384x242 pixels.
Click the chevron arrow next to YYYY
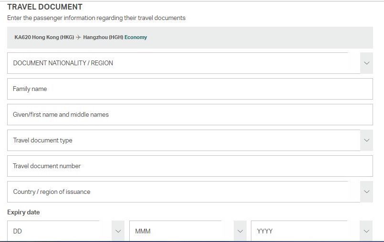click(x=366, y=231)
